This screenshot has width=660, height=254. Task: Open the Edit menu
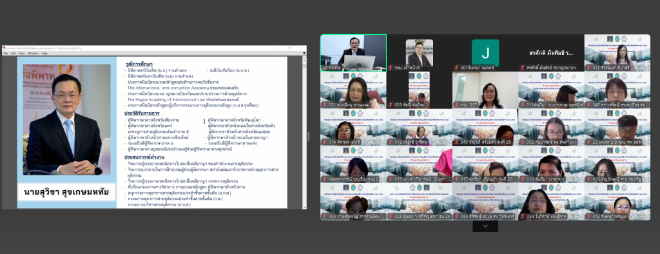click(13, 54)
